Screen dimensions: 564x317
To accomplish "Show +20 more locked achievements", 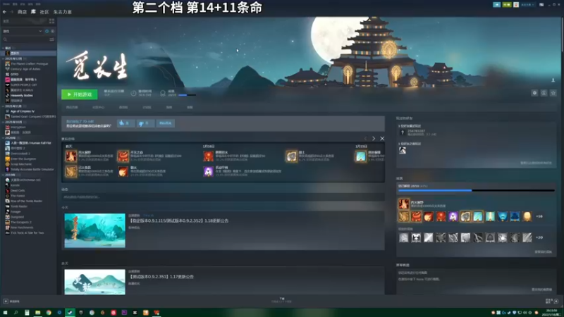I will tap(539, 237).
